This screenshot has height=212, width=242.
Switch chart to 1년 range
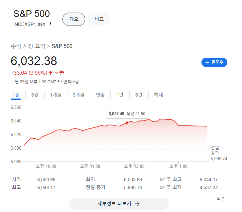[x=120, y=95]
